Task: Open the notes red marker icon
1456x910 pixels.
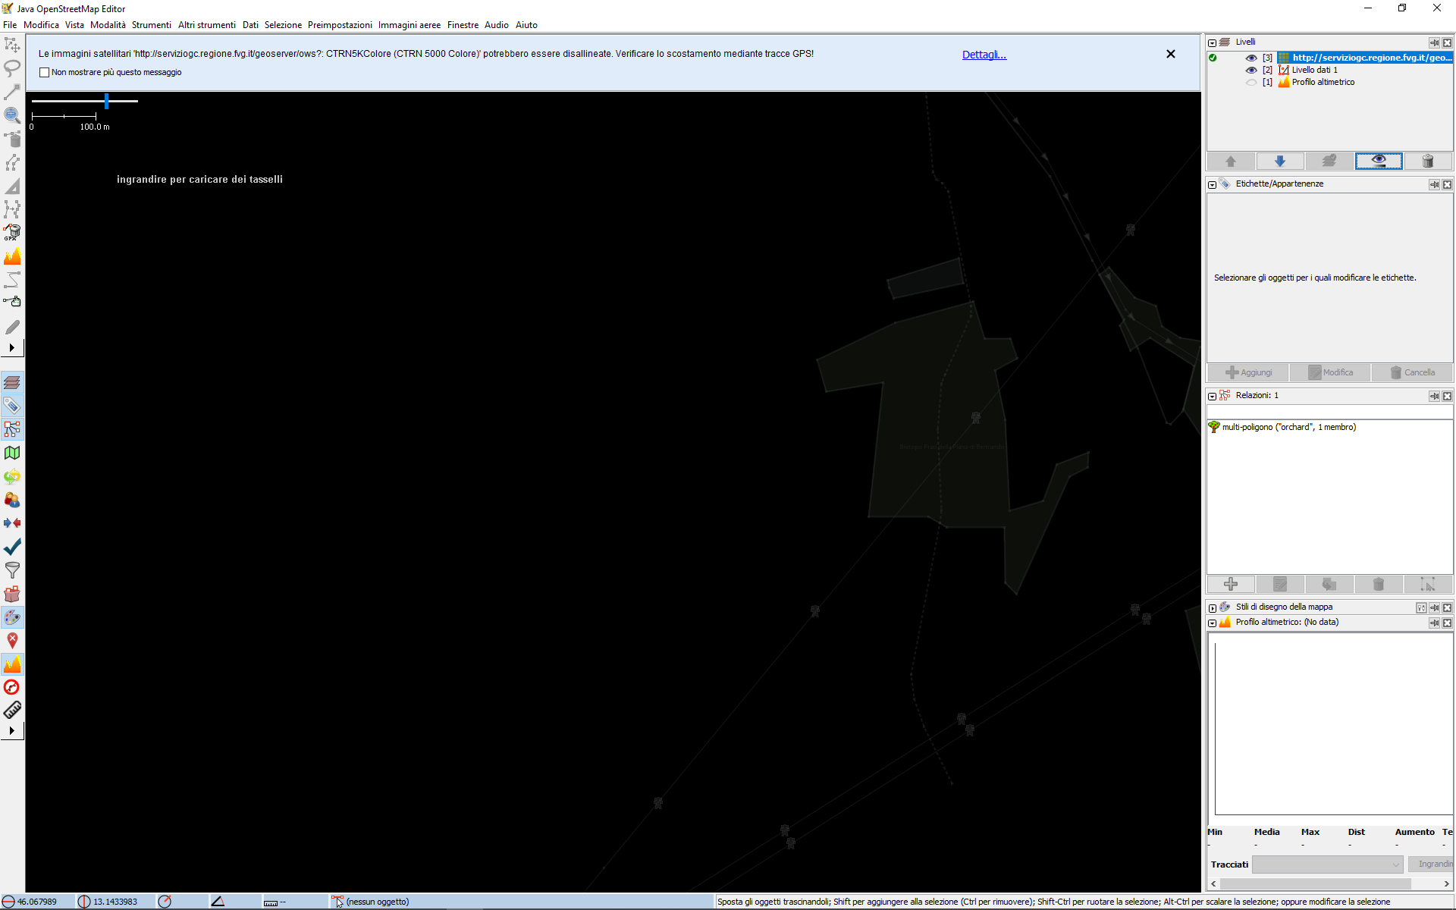Action: point(12,641)
